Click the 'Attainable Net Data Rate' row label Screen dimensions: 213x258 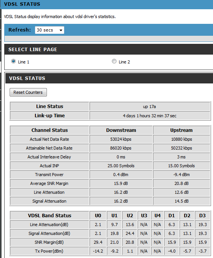pos(49,148)
